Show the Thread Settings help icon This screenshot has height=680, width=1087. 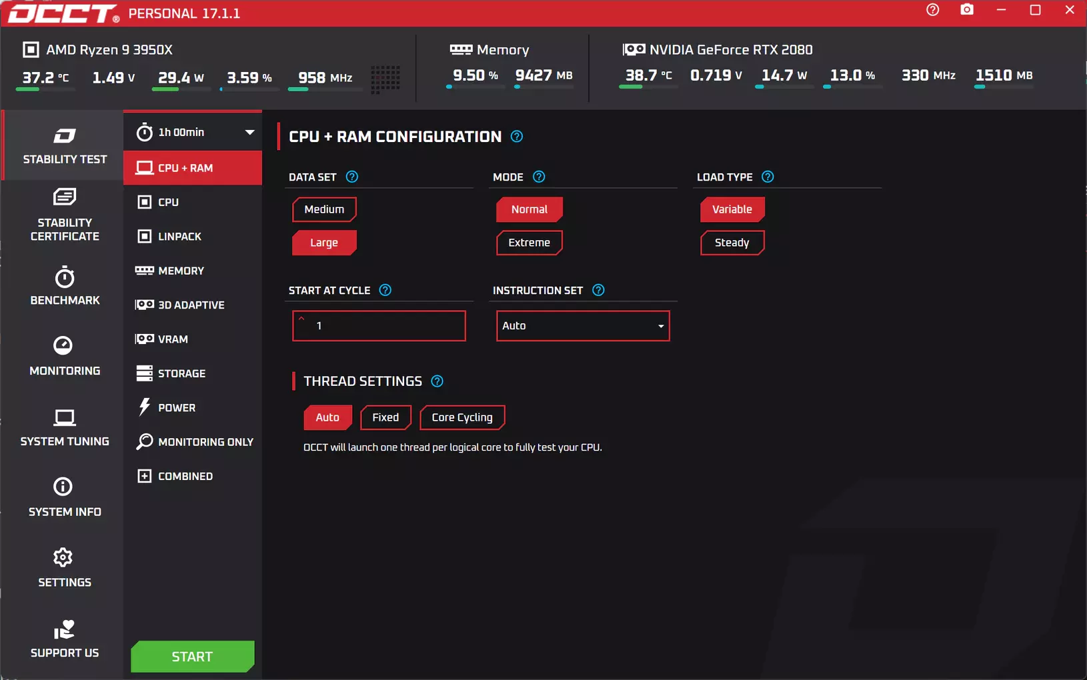coord(437,381)
